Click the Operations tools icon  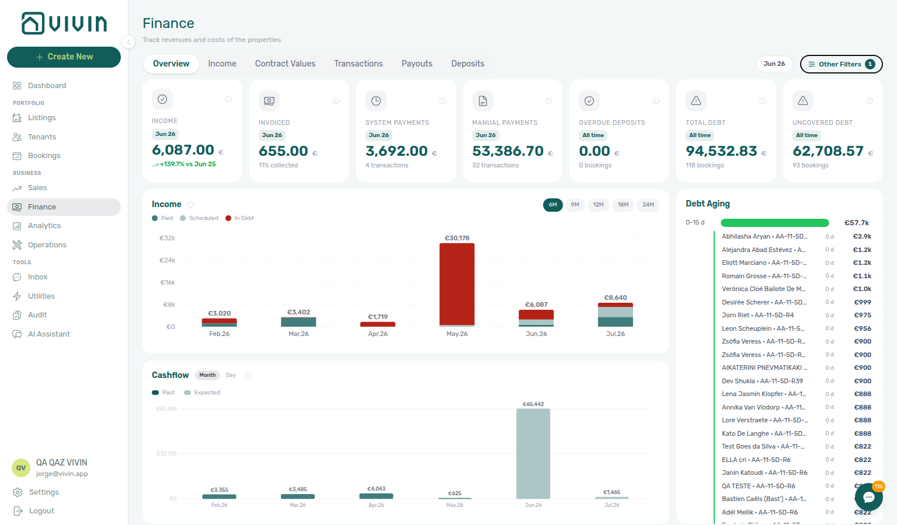[x=17, y=245]
